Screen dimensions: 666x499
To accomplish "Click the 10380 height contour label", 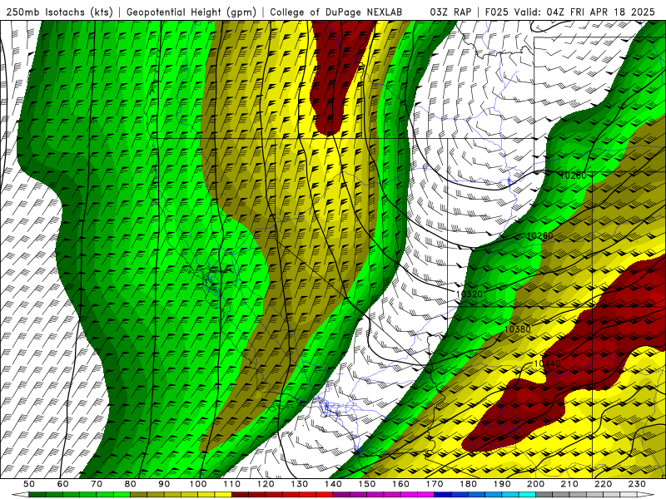I will click(518, 329).
